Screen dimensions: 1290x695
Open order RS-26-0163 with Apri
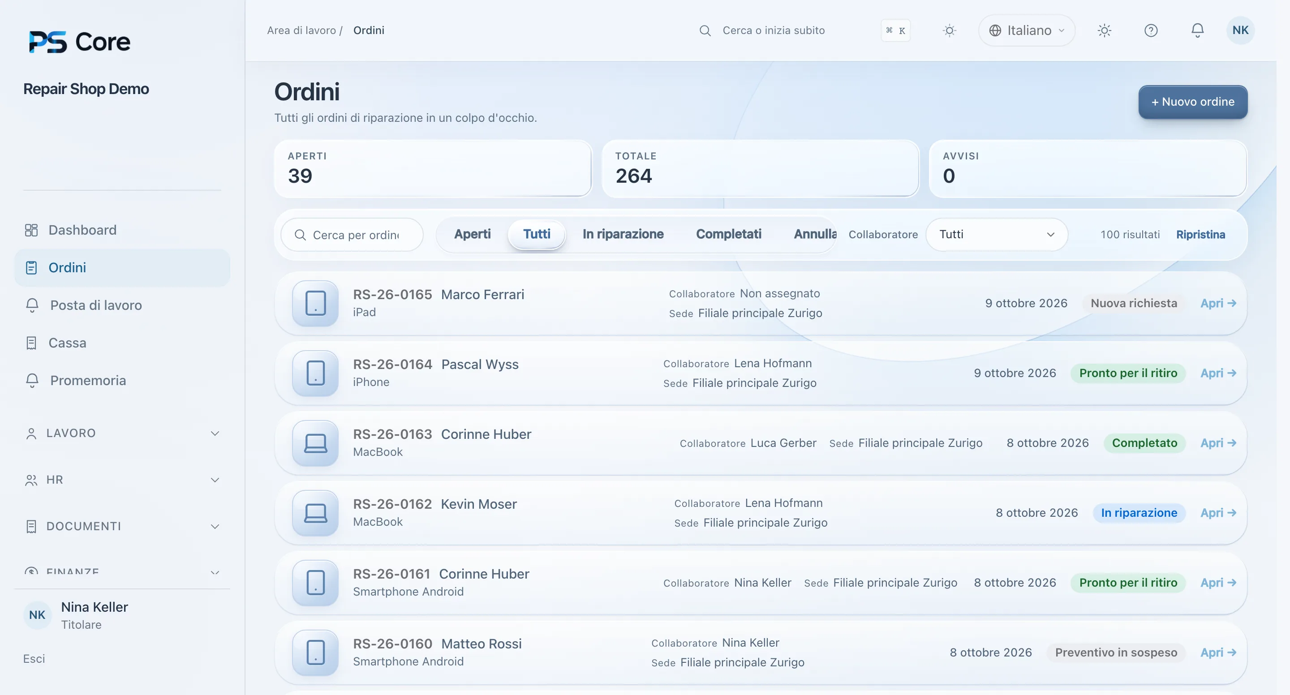pyautogui.click(x=1218, y=442)
